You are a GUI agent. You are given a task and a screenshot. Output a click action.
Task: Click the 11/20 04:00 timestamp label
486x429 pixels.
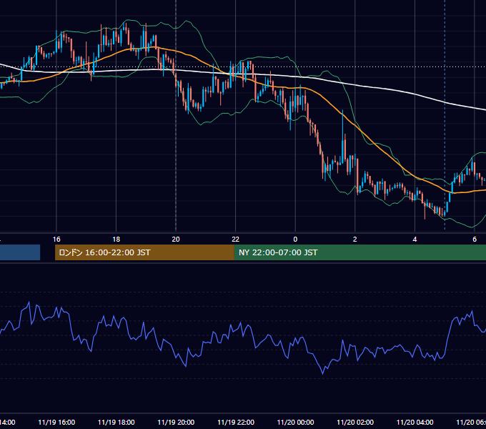click(415, 422)
